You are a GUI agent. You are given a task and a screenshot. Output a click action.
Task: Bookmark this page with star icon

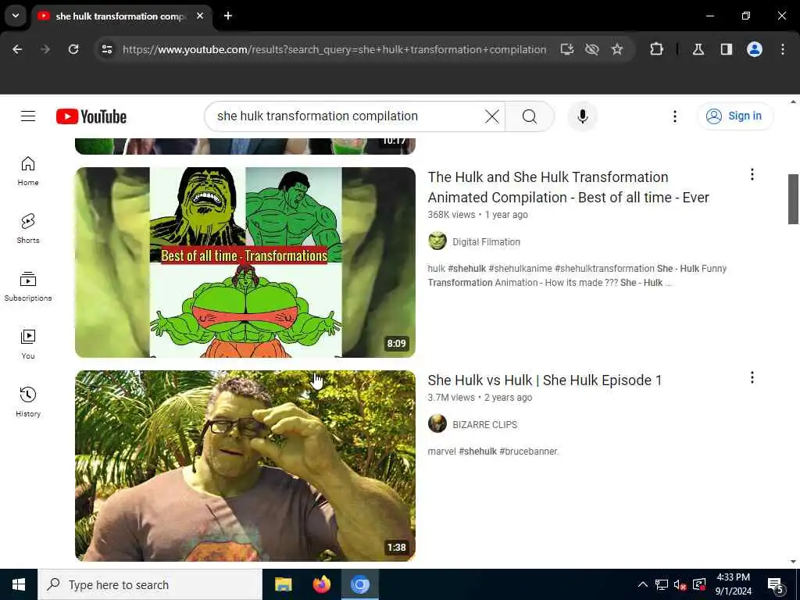617,49
